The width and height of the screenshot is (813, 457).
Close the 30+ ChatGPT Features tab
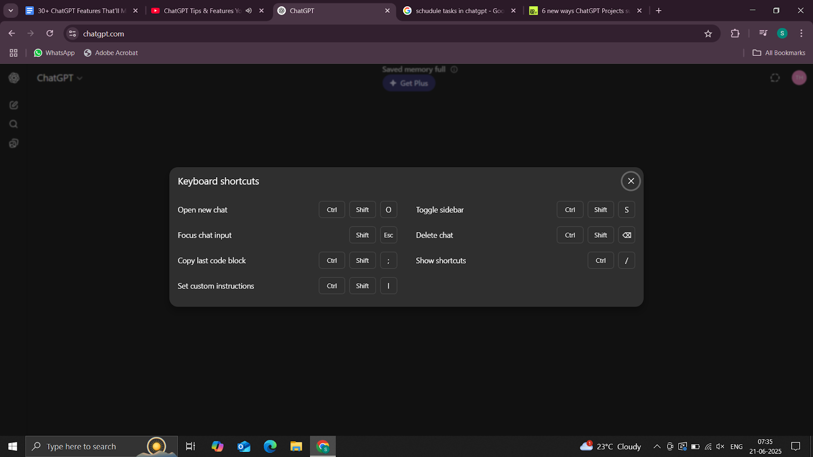tap(135, 11)
